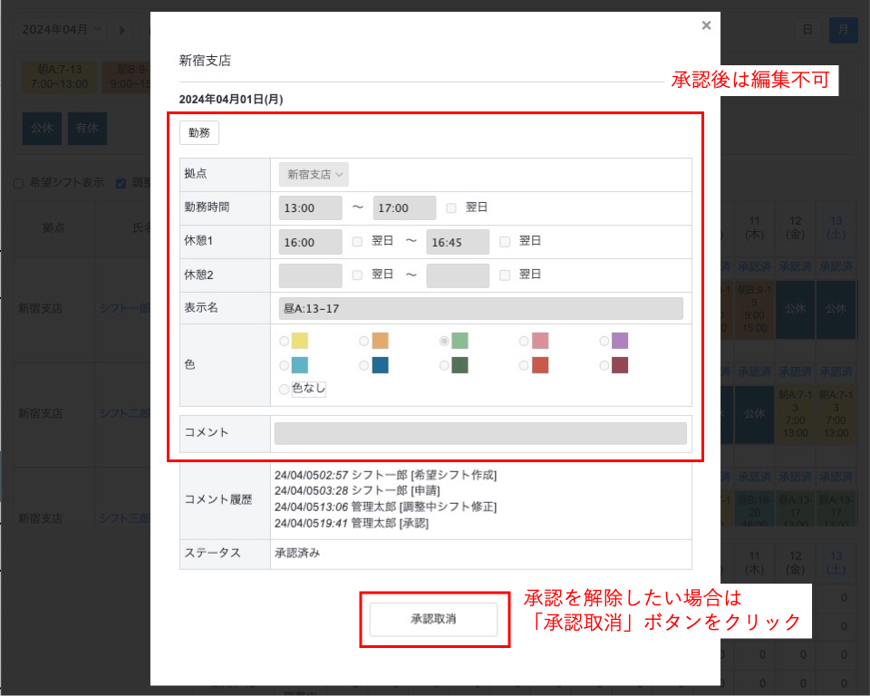
Task: Select the purple color swatch
Action: 619,341
